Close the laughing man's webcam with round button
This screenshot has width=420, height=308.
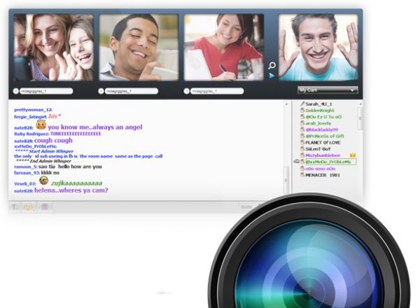(101, 91)
